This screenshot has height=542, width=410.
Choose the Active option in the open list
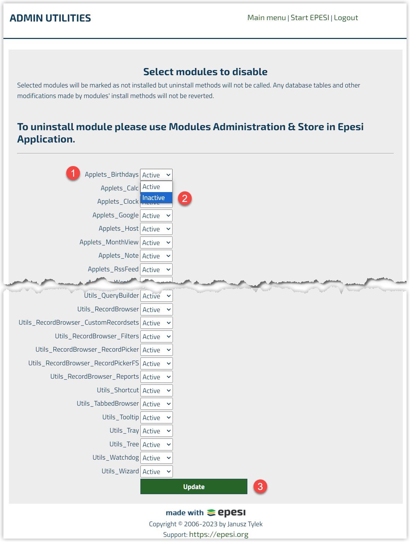click(156, 187)
